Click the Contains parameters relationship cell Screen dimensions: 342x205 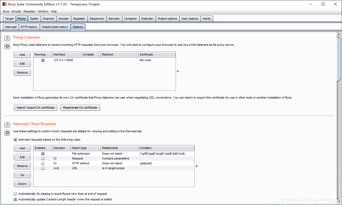(119, 158)
